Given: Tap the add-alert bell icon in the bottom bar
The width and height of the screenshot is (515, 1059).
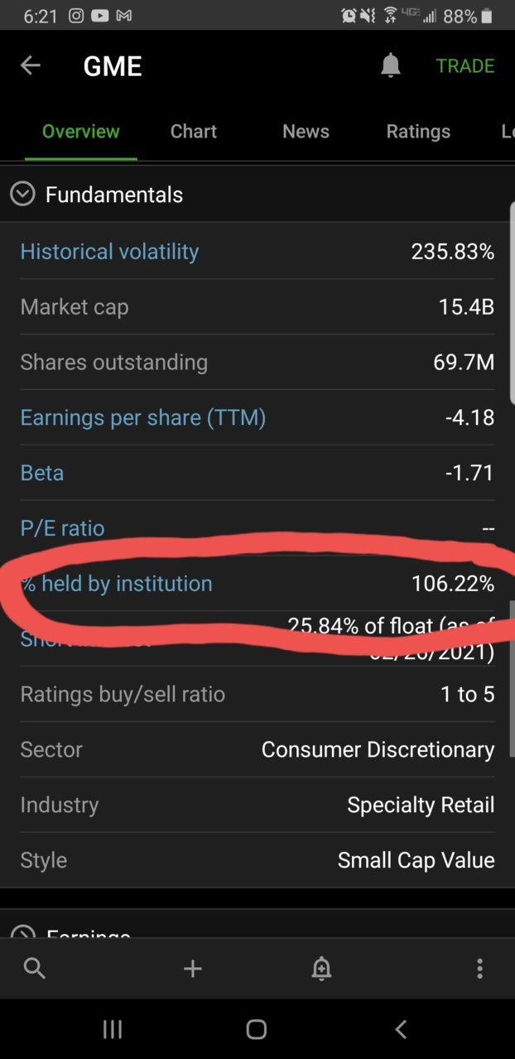Looking at the screenshot, I should [x=321, y=968].
